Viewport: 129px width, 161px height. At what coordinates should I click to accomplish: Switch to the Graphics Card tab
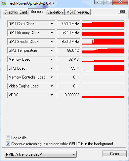point(16,12)
